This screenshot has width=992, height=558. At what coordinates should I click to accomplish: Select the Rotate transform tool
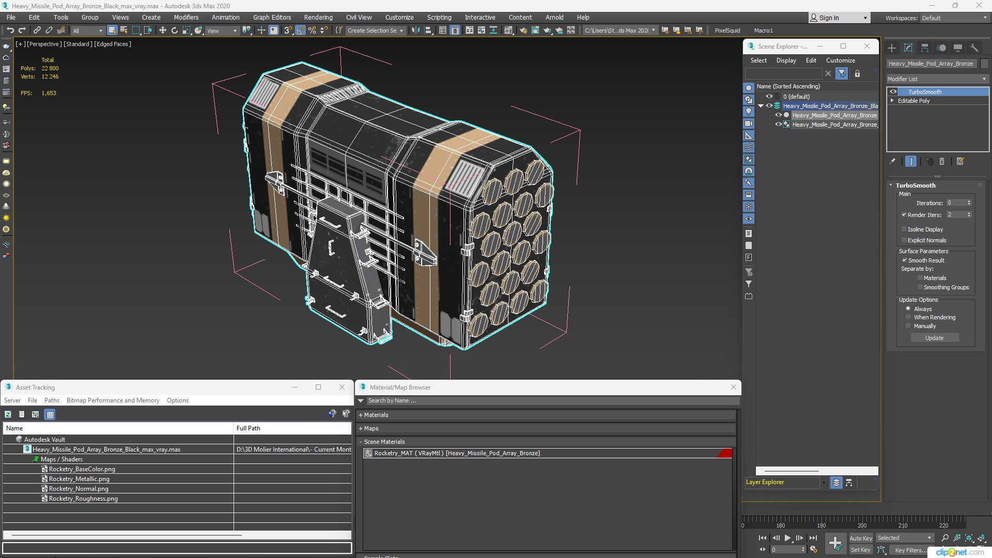pos(174,30)
